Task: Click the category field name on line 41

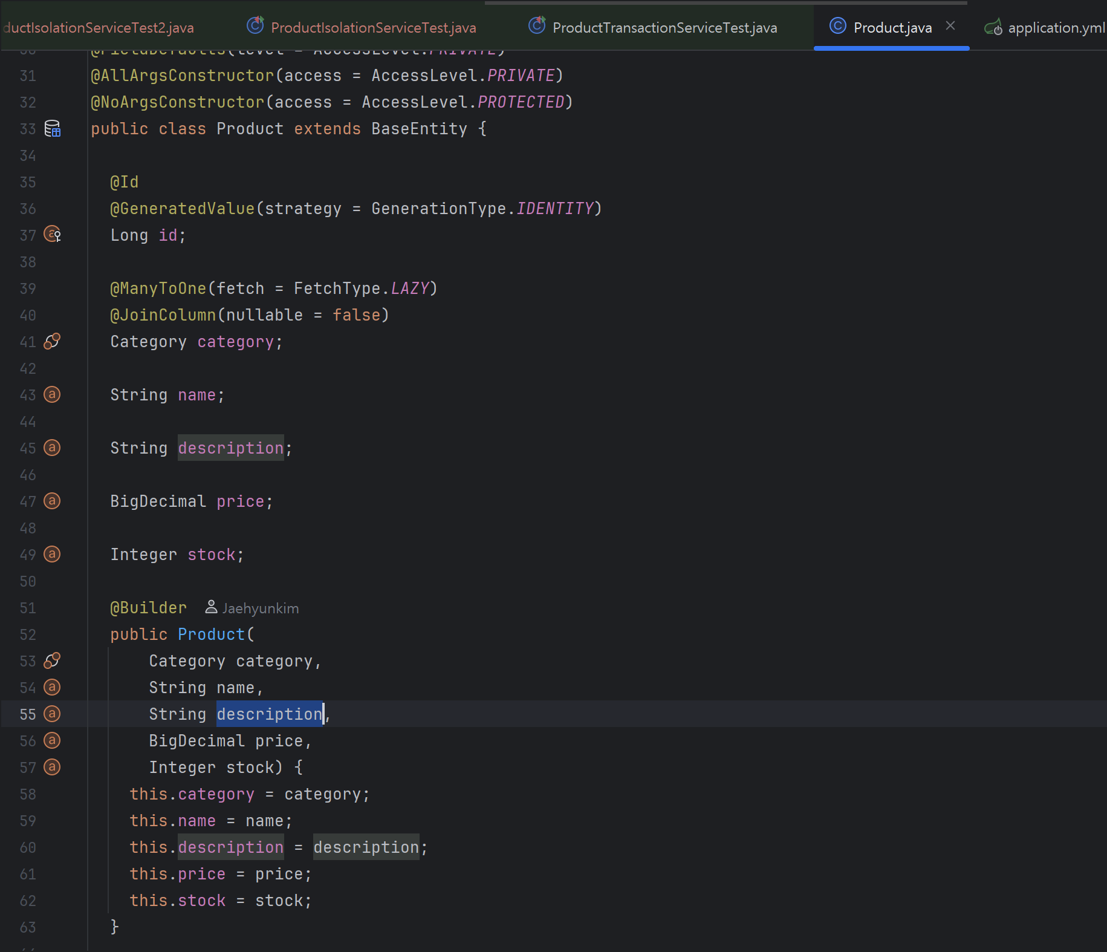Action: 236,342
